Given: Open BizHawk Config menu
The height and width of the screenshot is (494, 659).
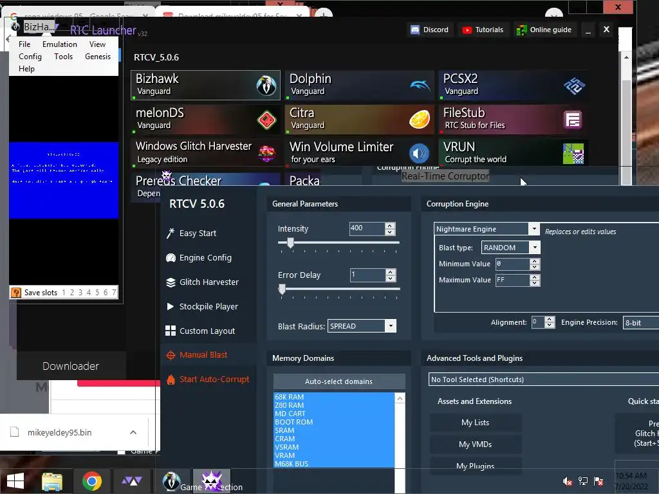Looking at the screenshot, I should click(x=30, y=57).
